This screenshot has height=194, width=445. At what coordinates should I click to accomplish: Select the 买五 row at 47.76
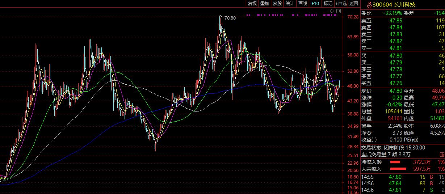403,83
